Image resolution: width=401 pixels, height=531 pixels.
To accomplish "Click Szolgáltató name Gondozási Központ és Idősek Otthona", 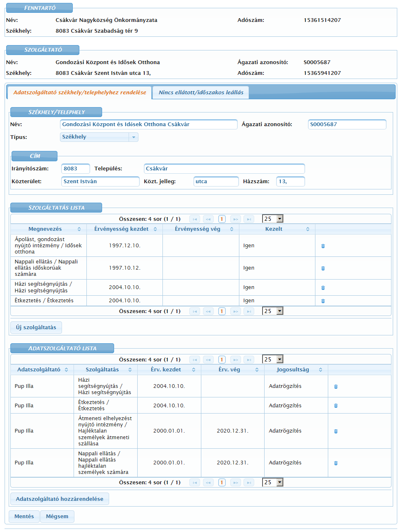I will (108, 62).
